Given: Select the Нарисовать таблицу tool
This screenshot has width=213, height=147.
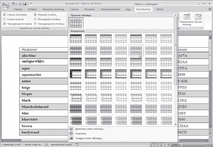Looking at the screenshot, I should coord(187,20).
